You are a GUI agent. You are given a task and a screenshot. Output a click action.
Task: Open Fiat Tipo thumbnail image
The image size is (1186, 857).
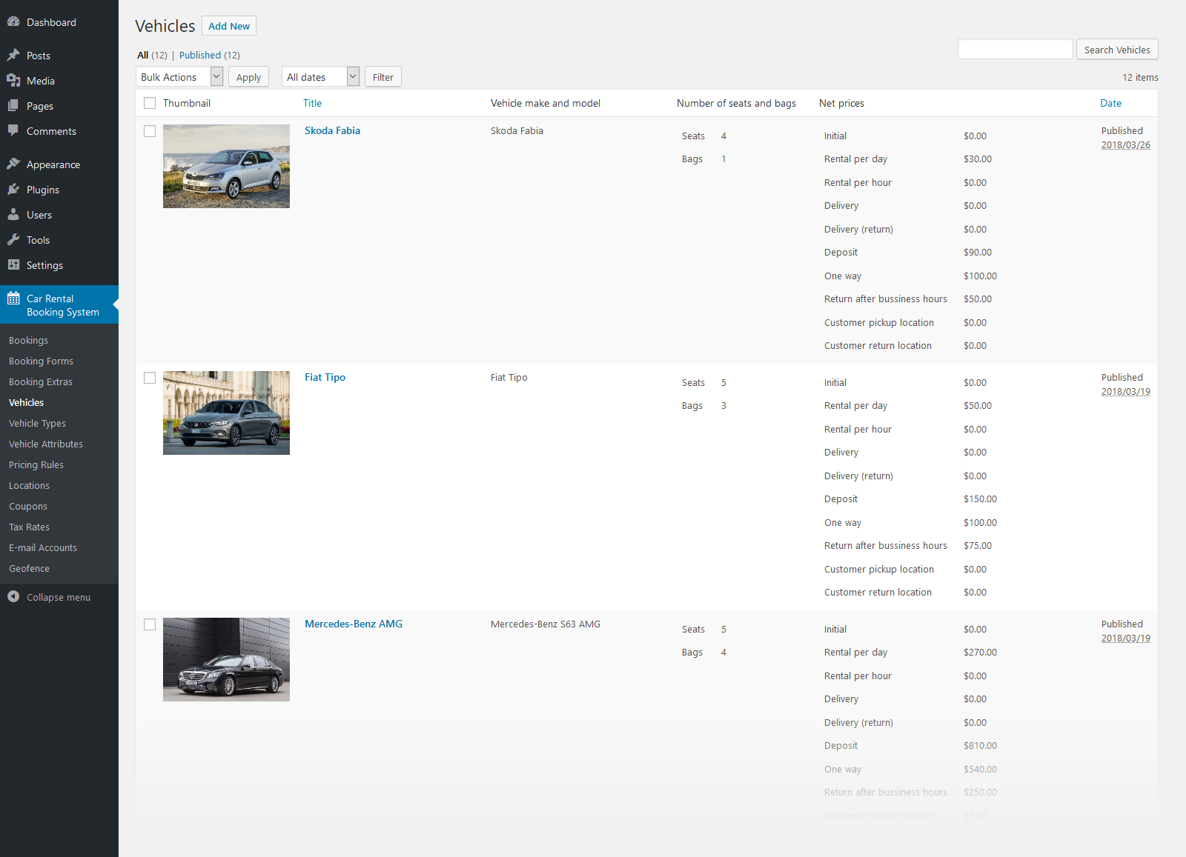[226, 413]
